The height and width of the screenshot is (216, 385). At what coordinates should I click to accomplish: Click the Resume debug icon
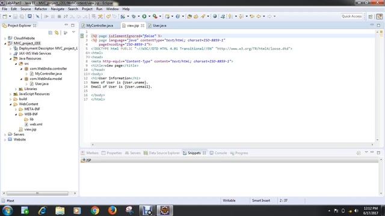point(46,16)
